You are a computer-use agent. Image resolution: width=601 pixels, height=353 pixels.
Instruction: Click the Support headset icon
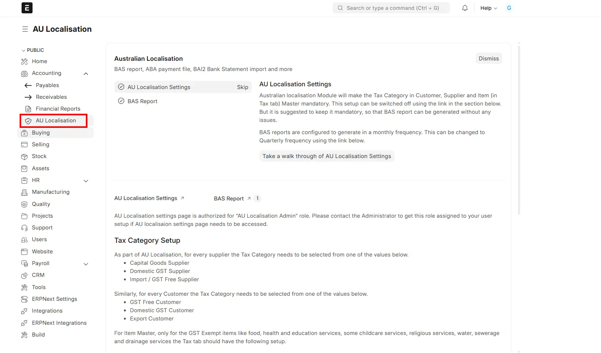(24, 228)
